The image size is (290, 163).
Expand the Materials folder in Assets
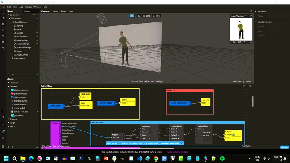[x=9, y=83]
